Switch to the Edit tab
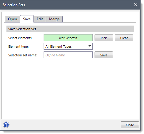This screenshot has height=134, width=144. point(40,19)
